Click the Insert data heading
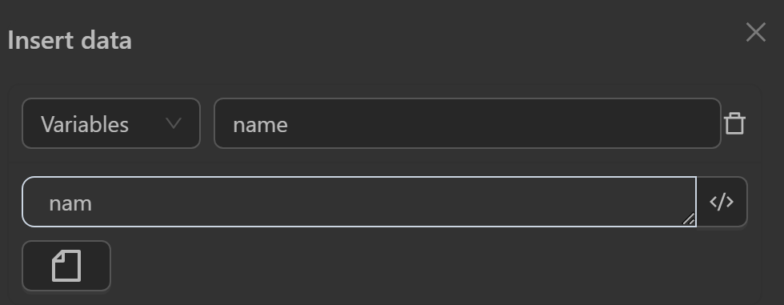The width and height of the screenshot is (784, 305). pos(70,41)
